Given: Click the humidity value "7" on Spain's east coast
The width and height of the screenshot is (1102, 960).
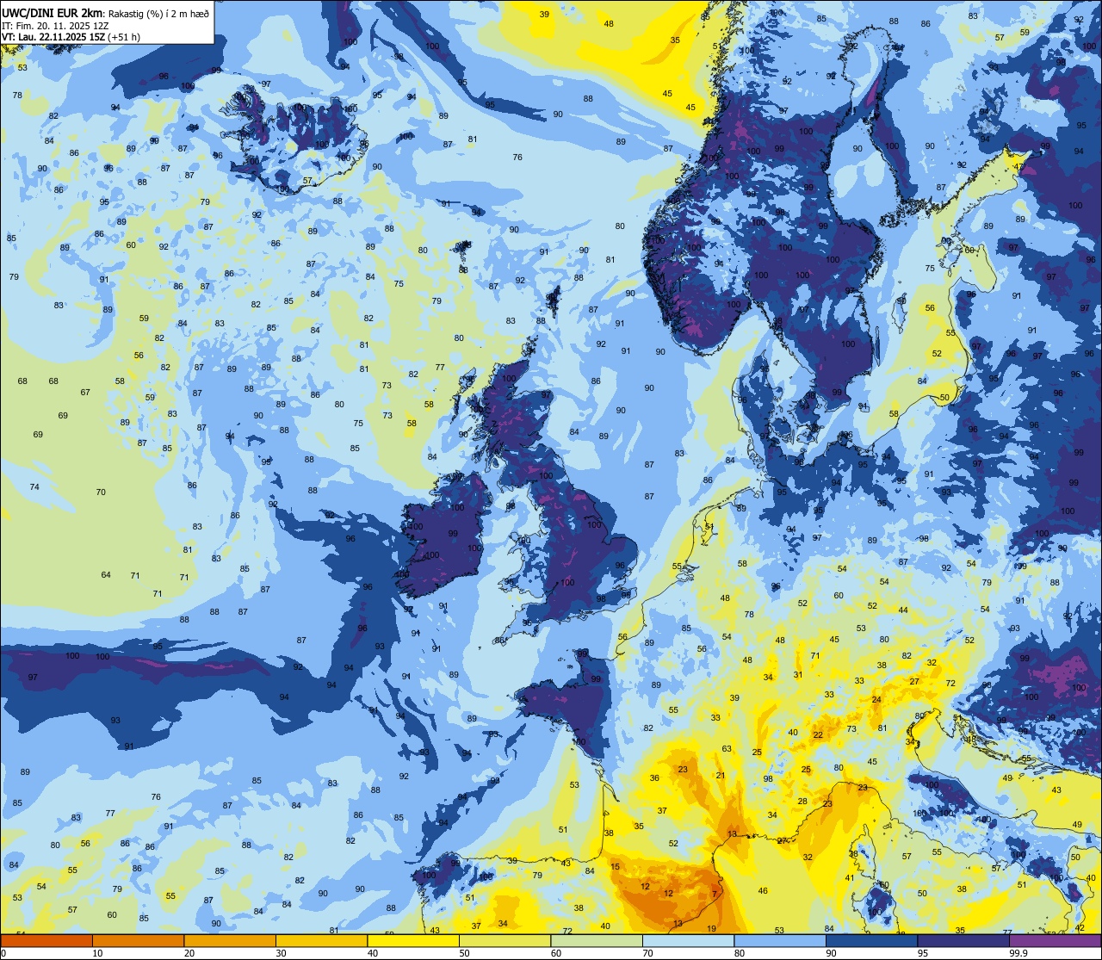Looking at the screenshot, I should pyautogui.click(x=714, y=894).
